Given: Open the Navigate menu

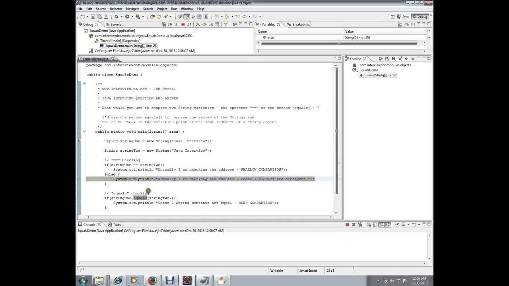Looking at the screenshot, I should 132,9.
